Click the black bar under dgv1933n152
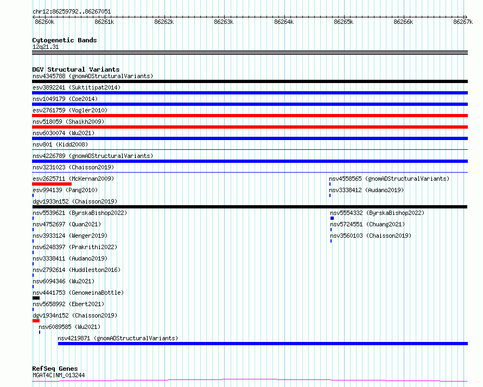The width and height of the screenshot is (483, 387). [250, 207]
